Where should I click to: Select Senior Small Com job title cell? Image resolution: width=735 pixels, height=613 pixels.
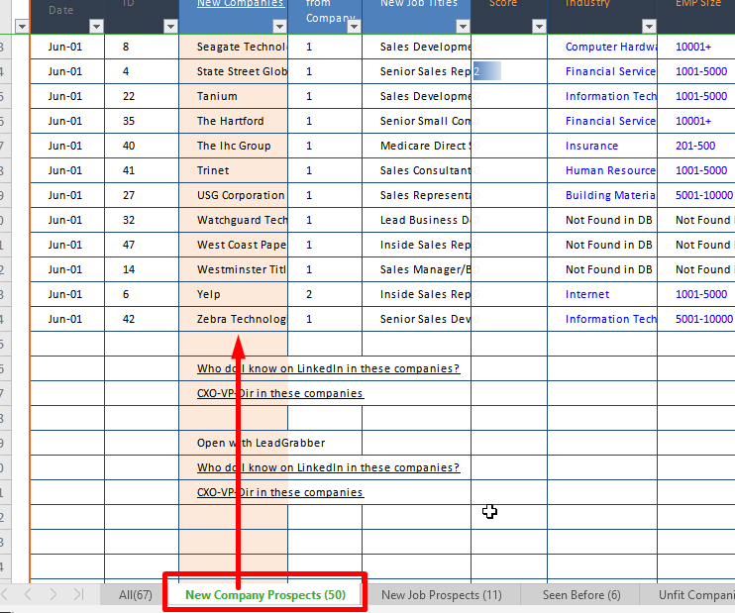417,121
